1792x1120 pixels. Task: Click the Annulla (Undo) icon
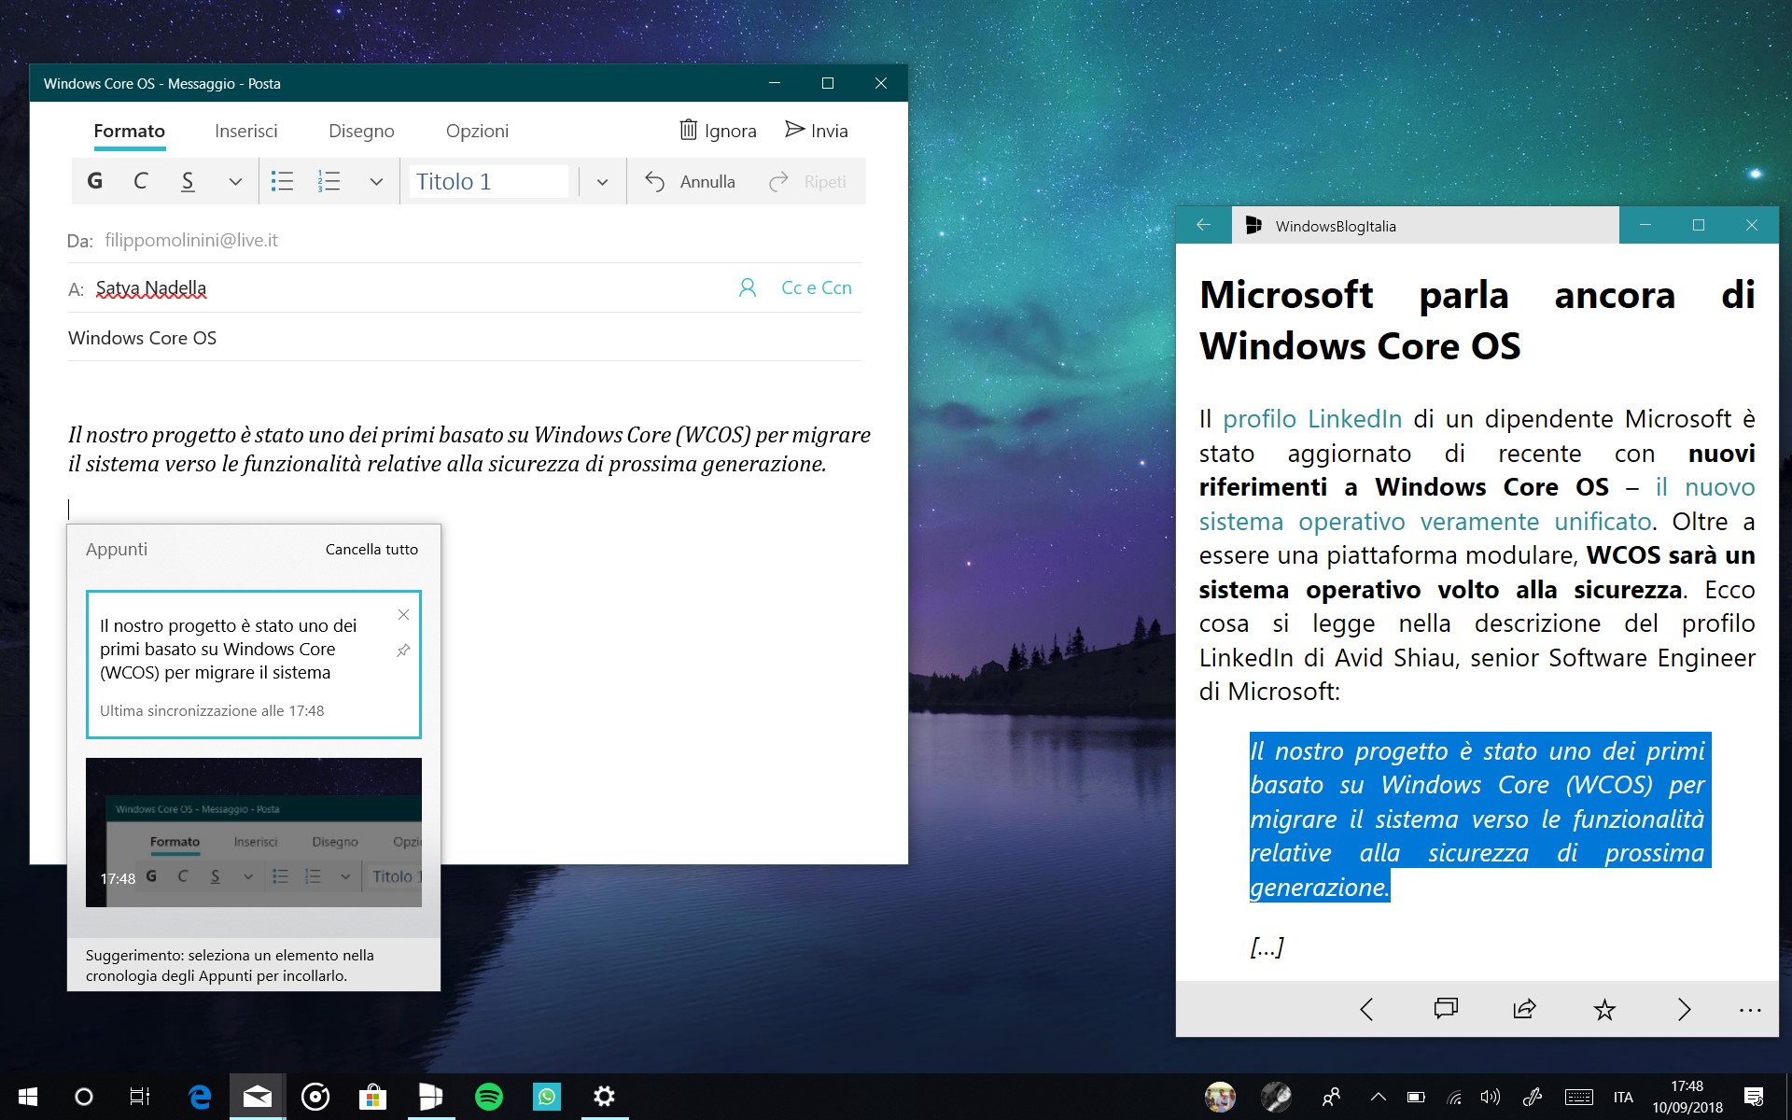click(x=657, y=182)
